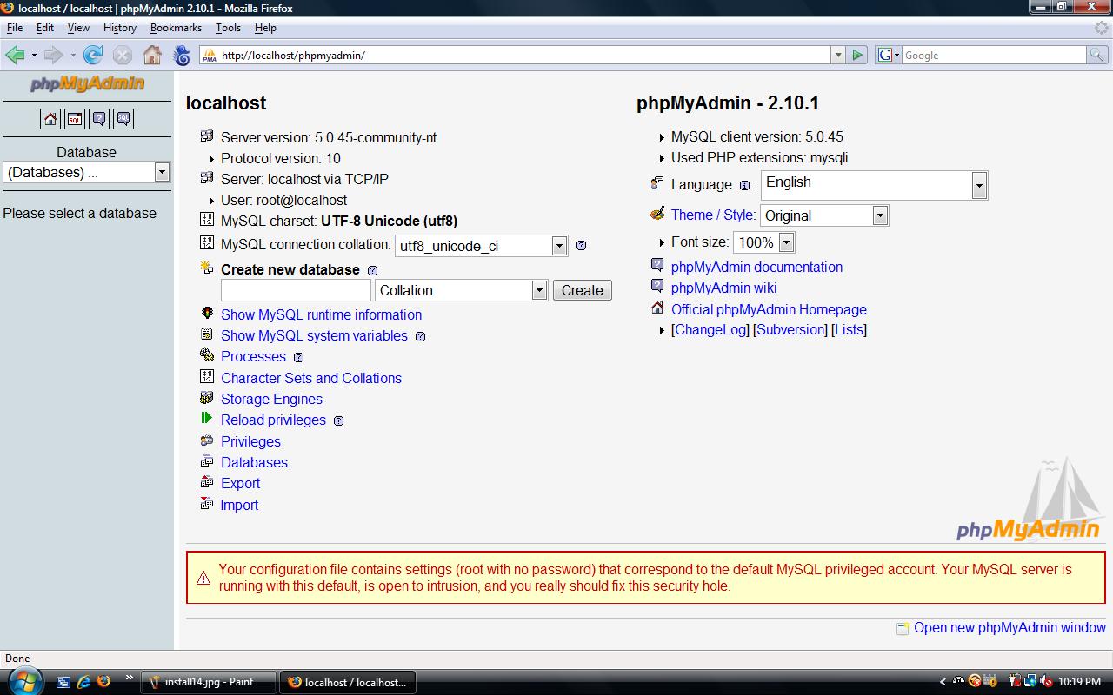Expand the MySQL connection collation dropdown
Image resolution: width=1113 pixels, height=695 pixels.
point(559,246)
